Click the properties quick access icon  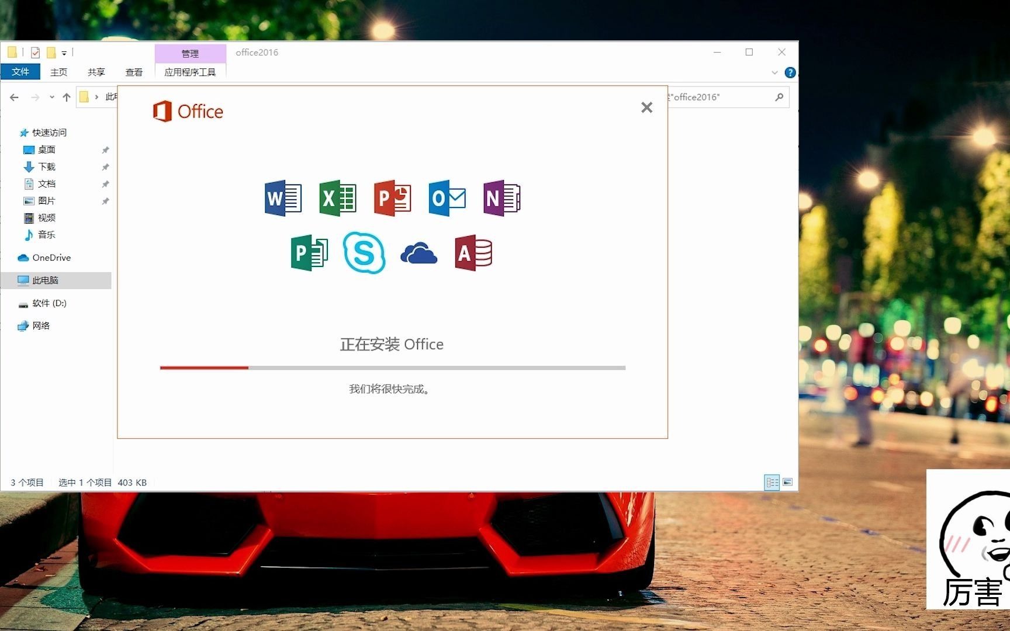35,53
